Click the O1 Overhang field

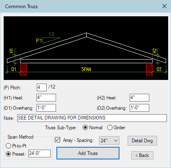[x=46, y=108]
